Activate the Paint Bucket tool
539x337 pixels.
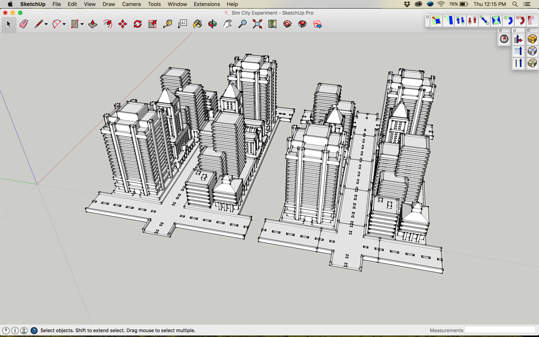(x=197, y=24)
